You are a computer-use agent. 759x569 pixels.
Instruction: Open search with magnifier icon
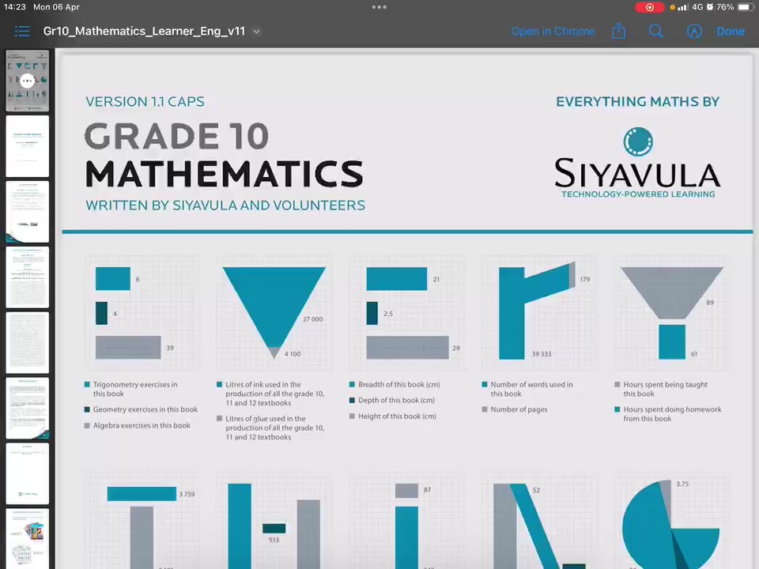click(656, 32)
